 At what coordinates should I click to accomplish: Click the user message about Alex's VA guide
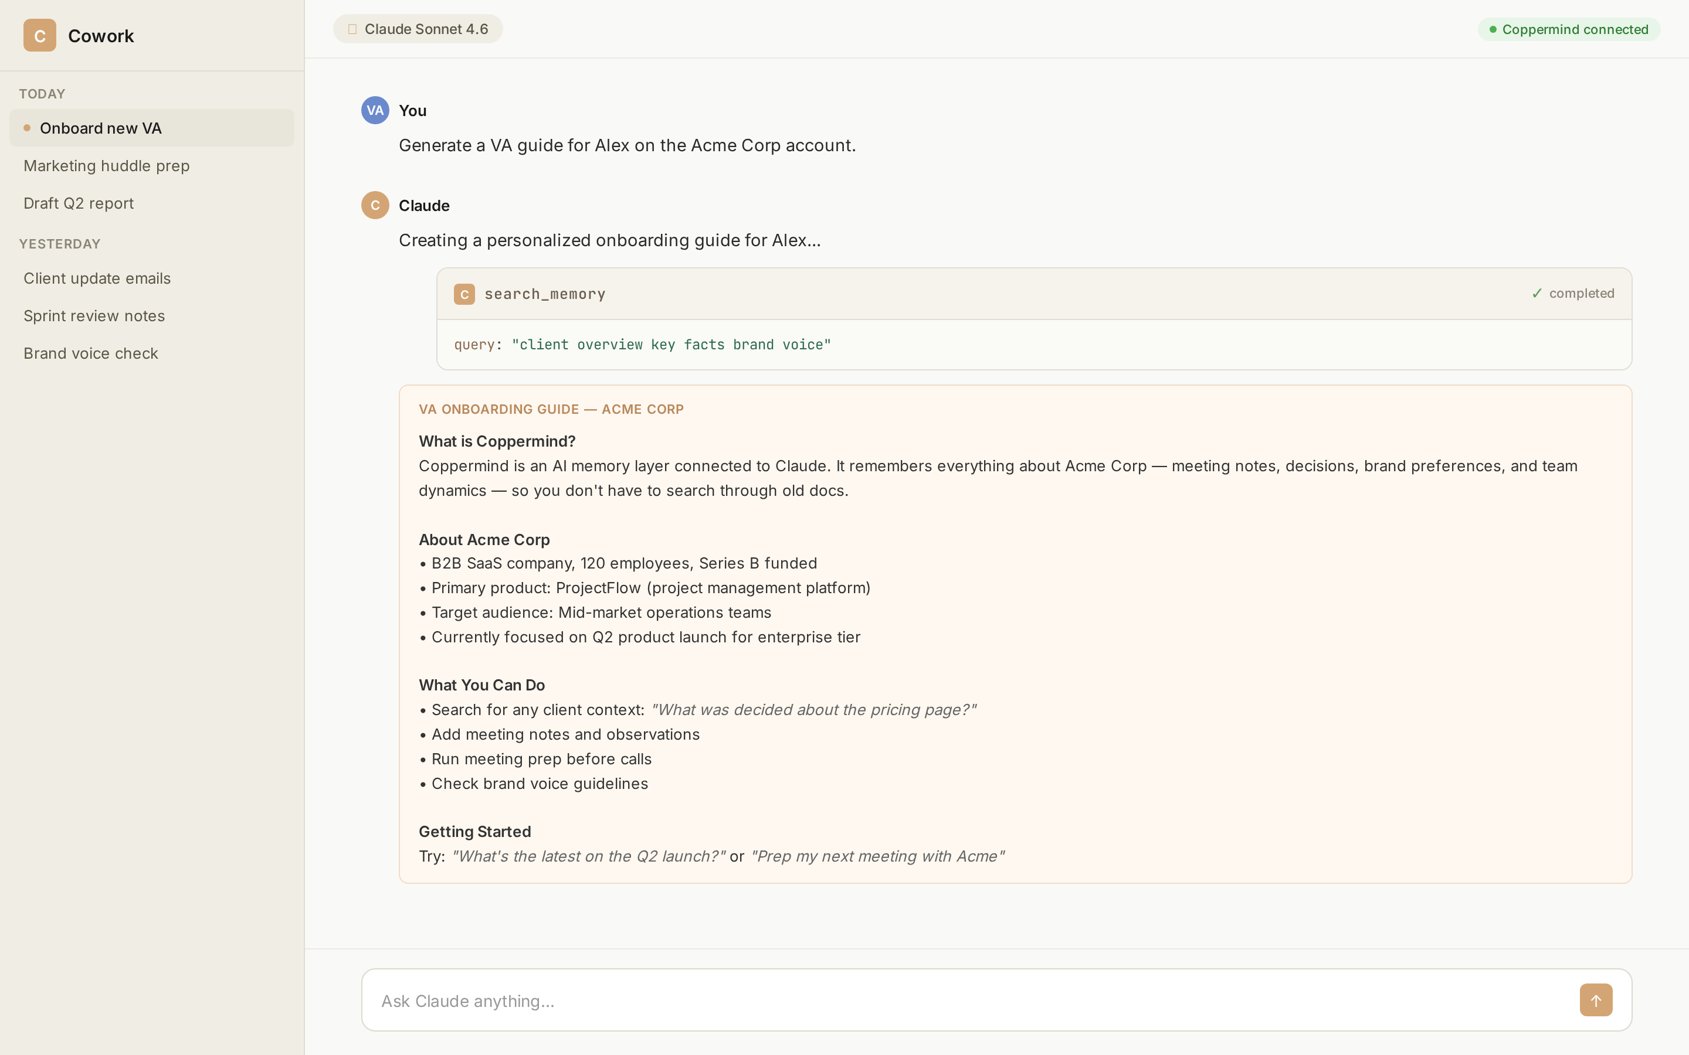628,145
